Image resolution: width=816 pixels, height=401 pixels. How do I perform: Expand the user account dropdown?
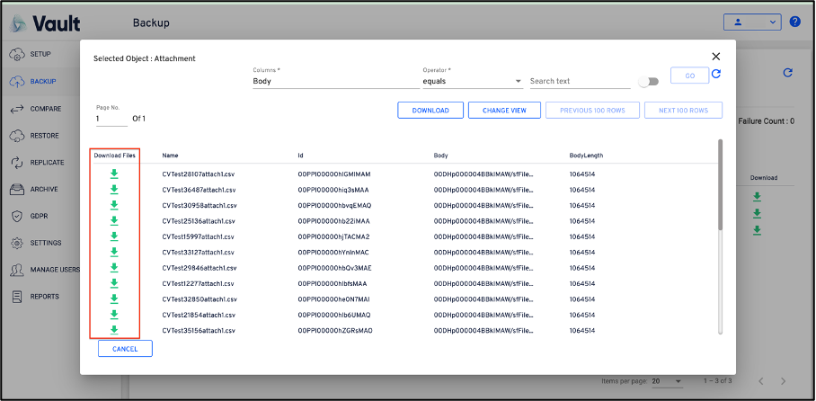(x=753, y=22)
